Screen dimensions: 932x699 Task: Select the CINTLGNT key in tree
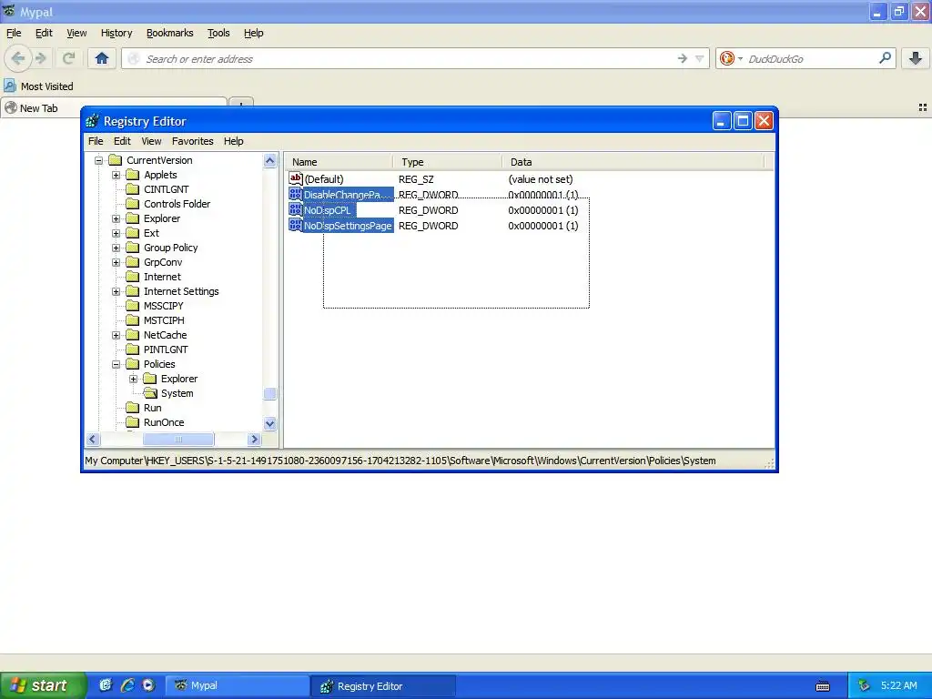(166, 189)
